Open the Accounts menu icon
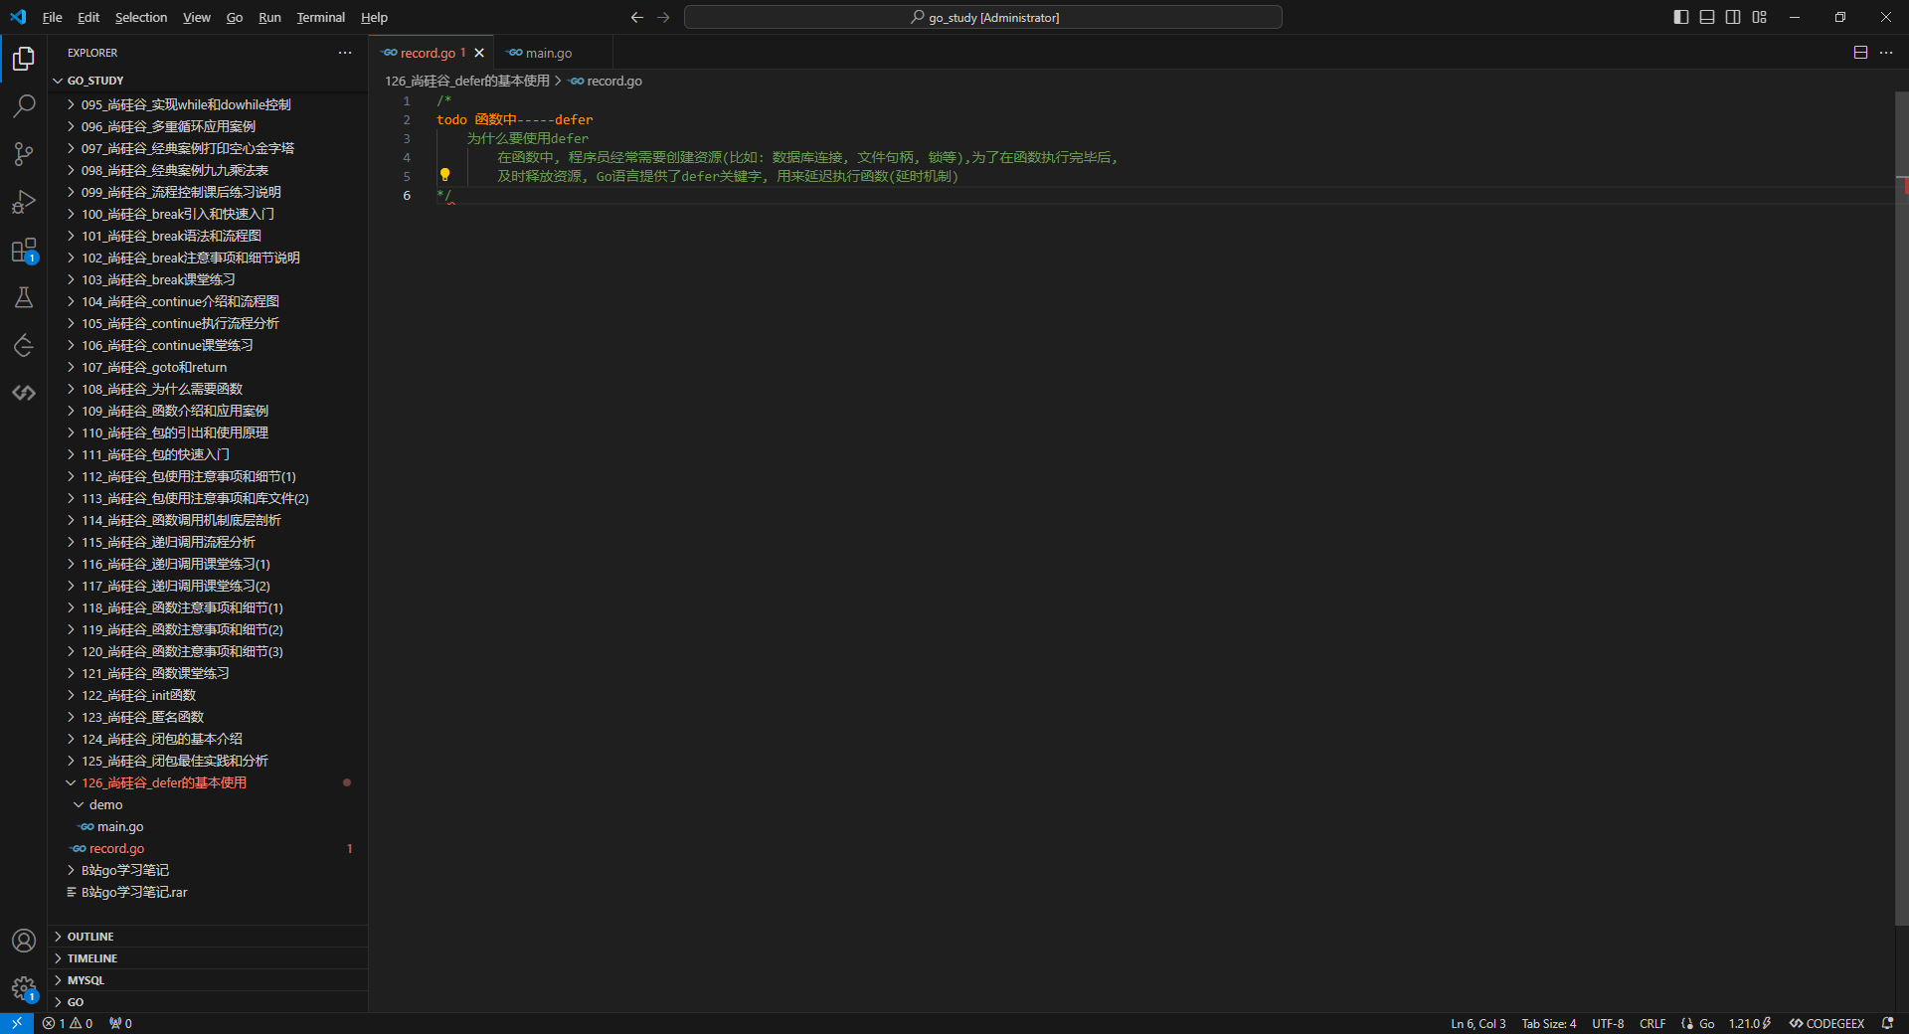This screenshot has width=1909, height=1034. tap(24, 941)
